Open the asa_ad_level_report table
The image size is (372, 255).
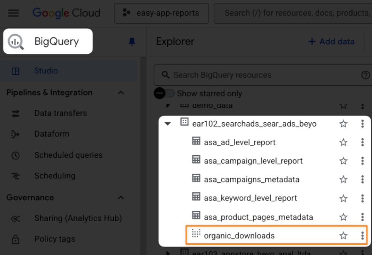click(239, 142)
